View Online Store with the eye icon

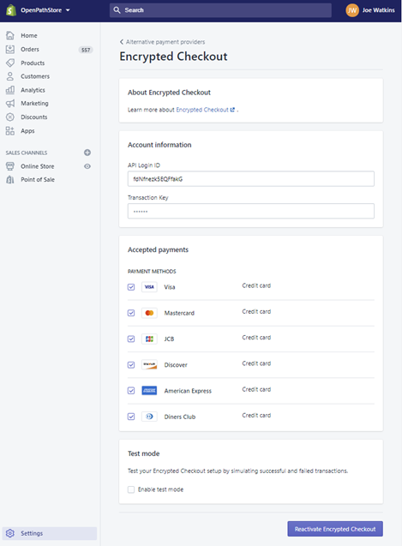87,166
